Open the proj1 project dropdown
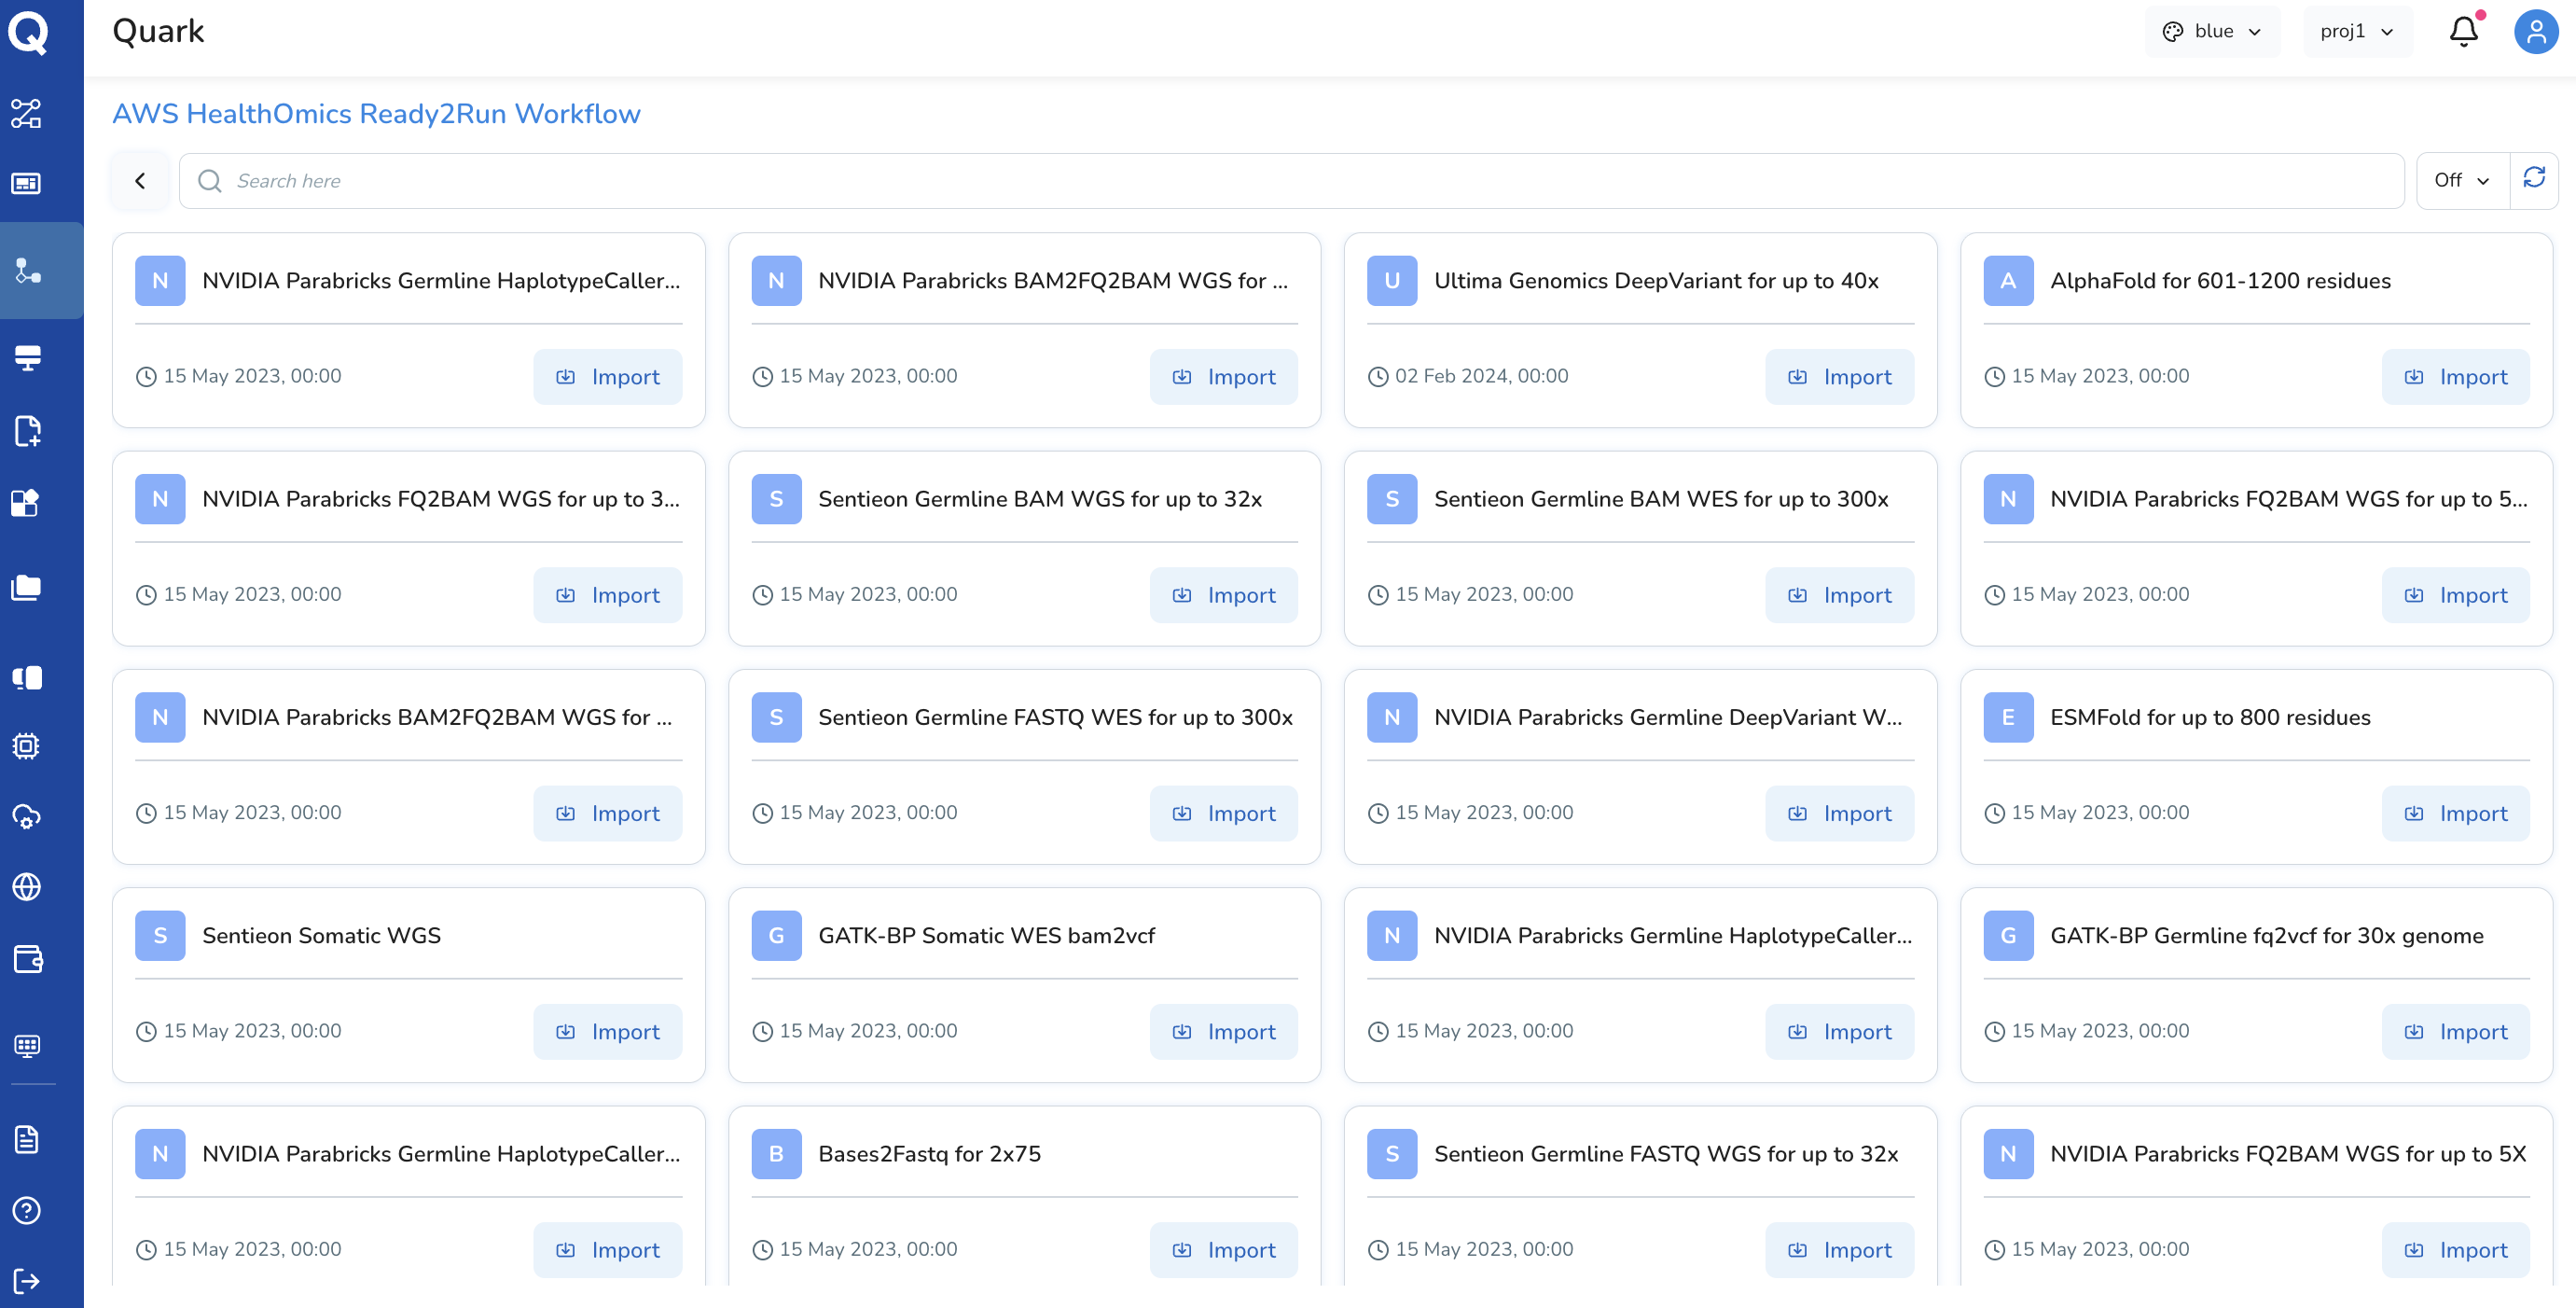This screenshot has width=2576, height=1308. 2357,32
